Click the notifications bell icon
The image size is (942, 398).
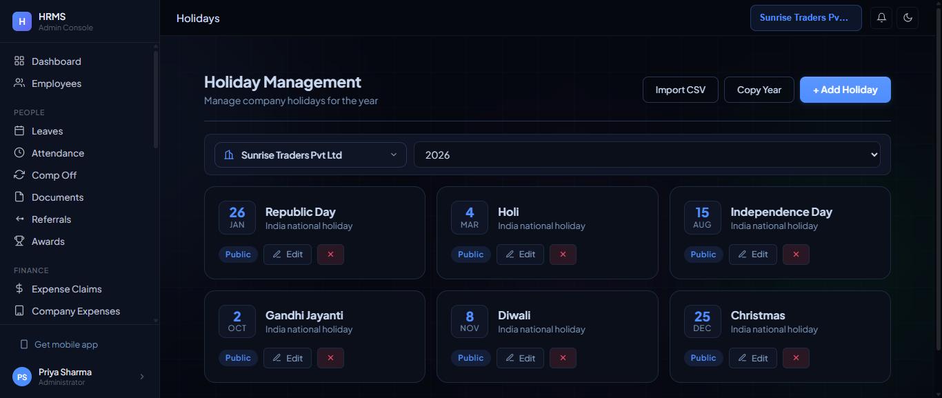tap(881, 18)
